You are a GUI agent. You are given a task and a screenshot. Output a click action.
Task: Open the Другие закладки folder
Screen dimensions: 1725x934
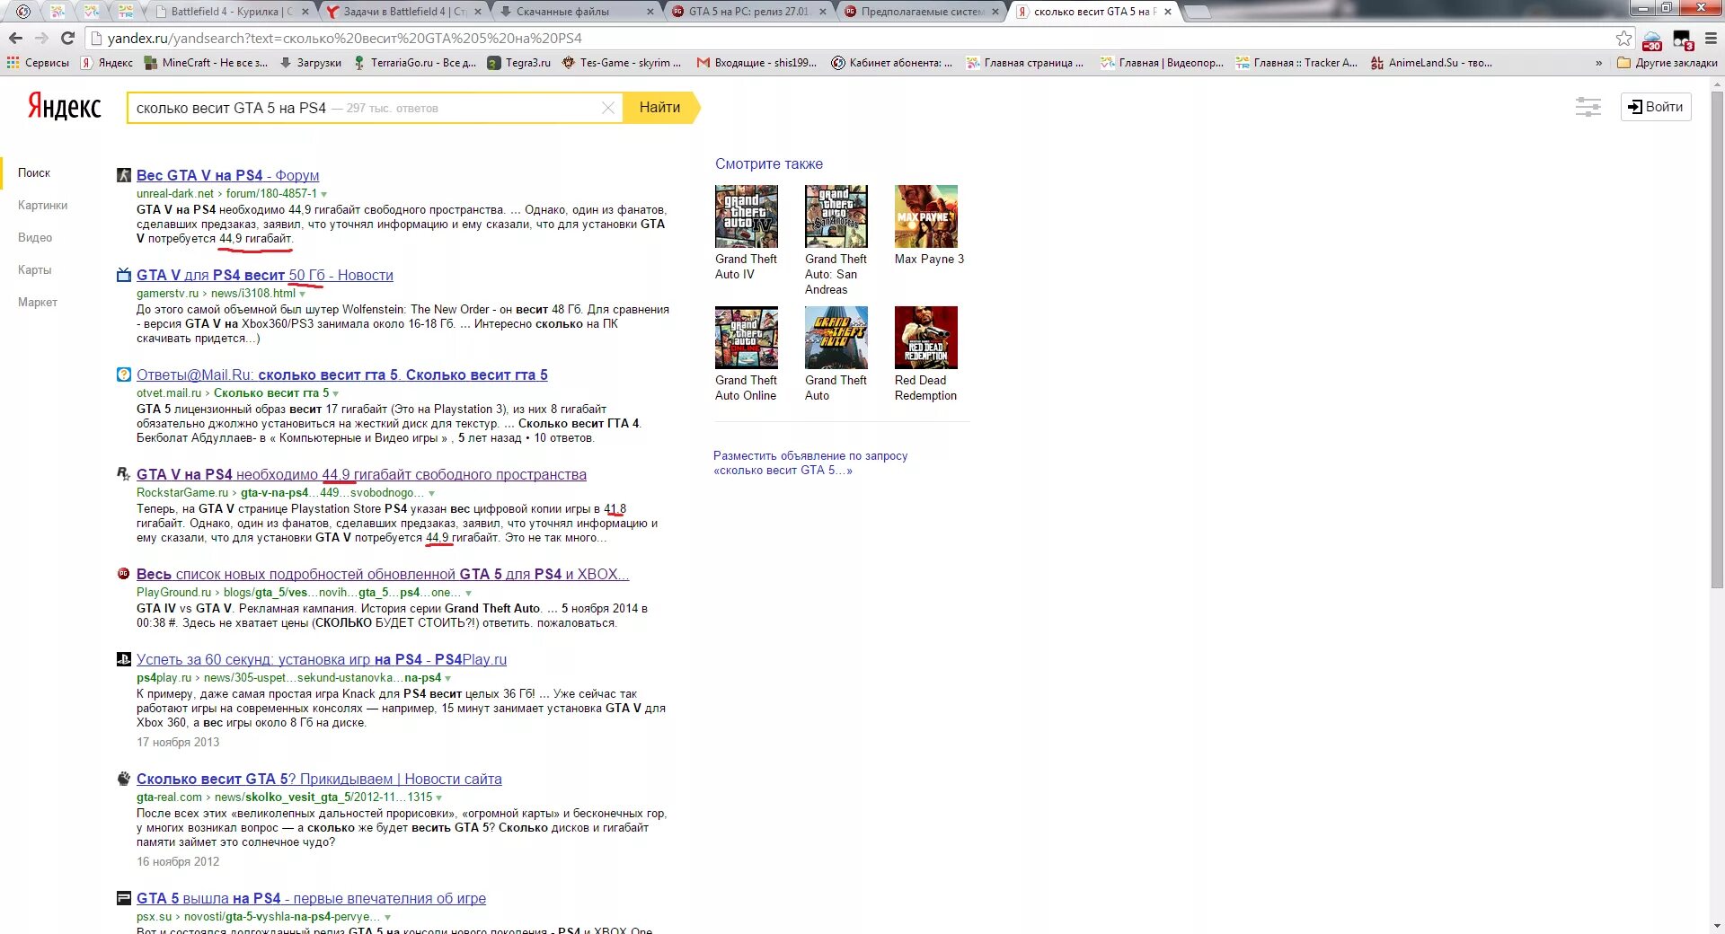coord(1667,63)
